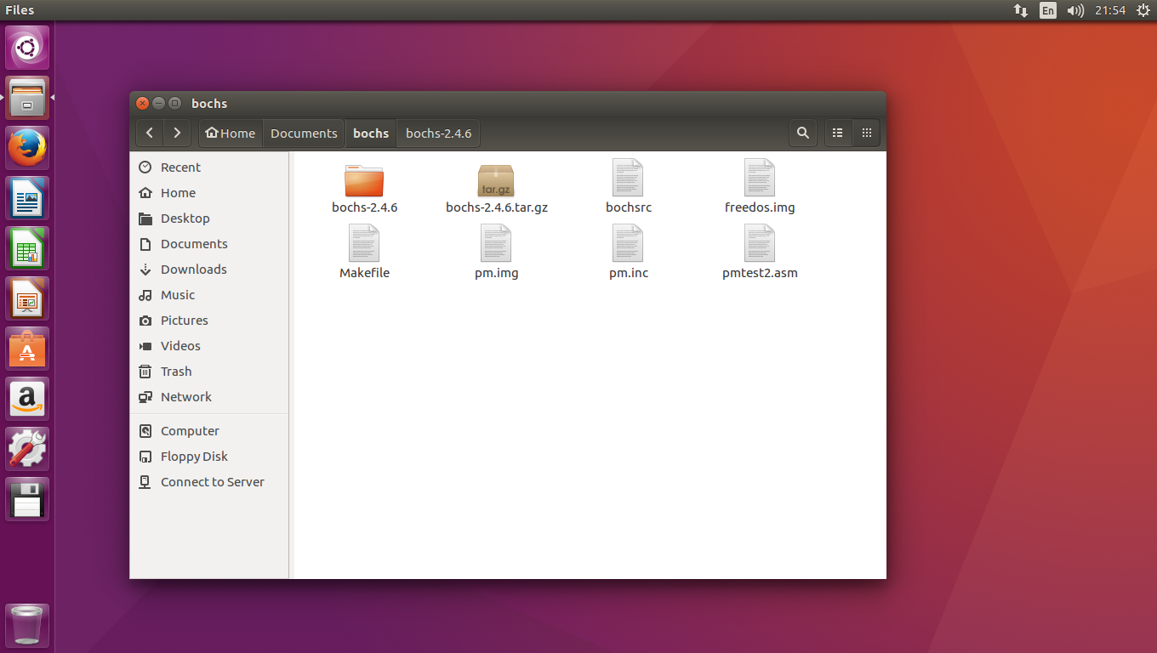Open Desktop in the sidebar
Screen dimensions: 1157x653
click(209, 219)
